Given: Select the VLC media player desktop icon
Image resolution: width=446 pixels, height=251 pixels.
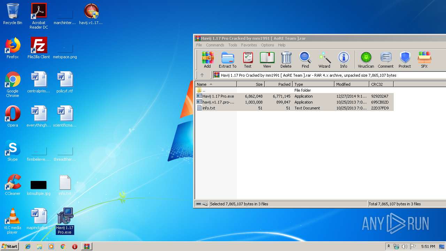Looking at the screenshot, I should point(13,221).
